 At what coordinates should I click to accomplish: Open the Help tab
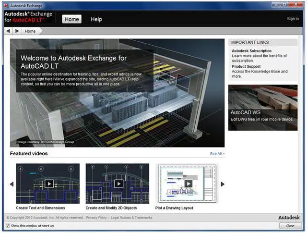(x=96, y=19)
